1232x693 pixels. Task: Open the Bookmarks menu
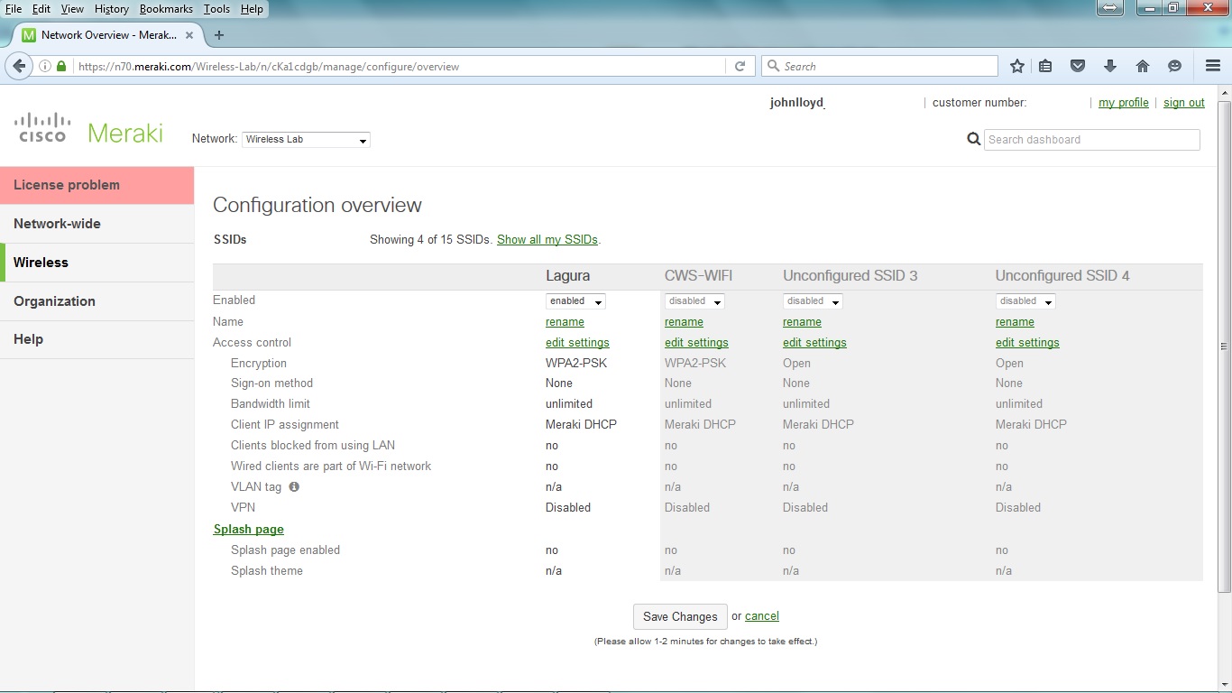(x=166, y=8)
